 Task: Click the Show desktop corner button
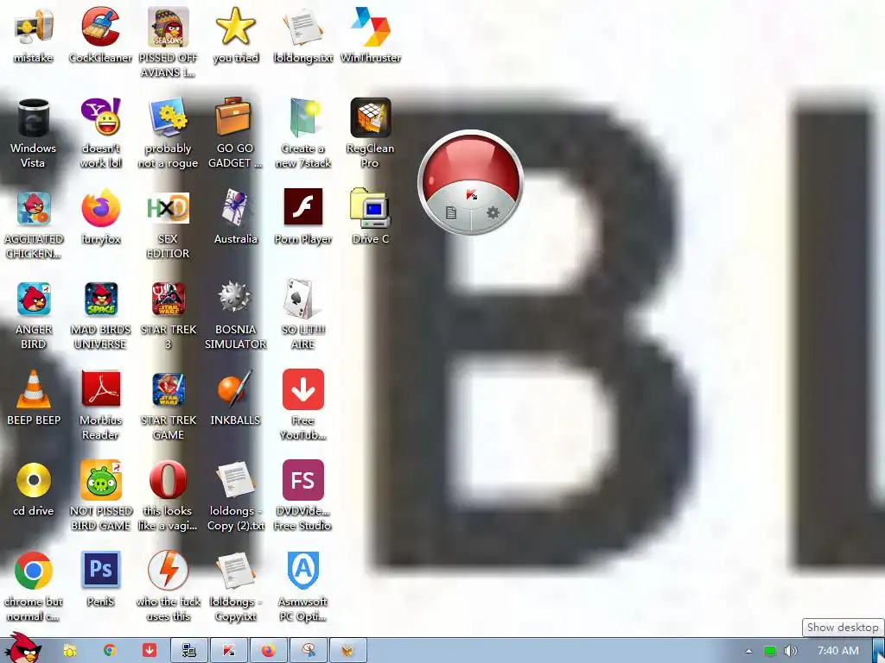pyautogui.click(x=879, y=651)
